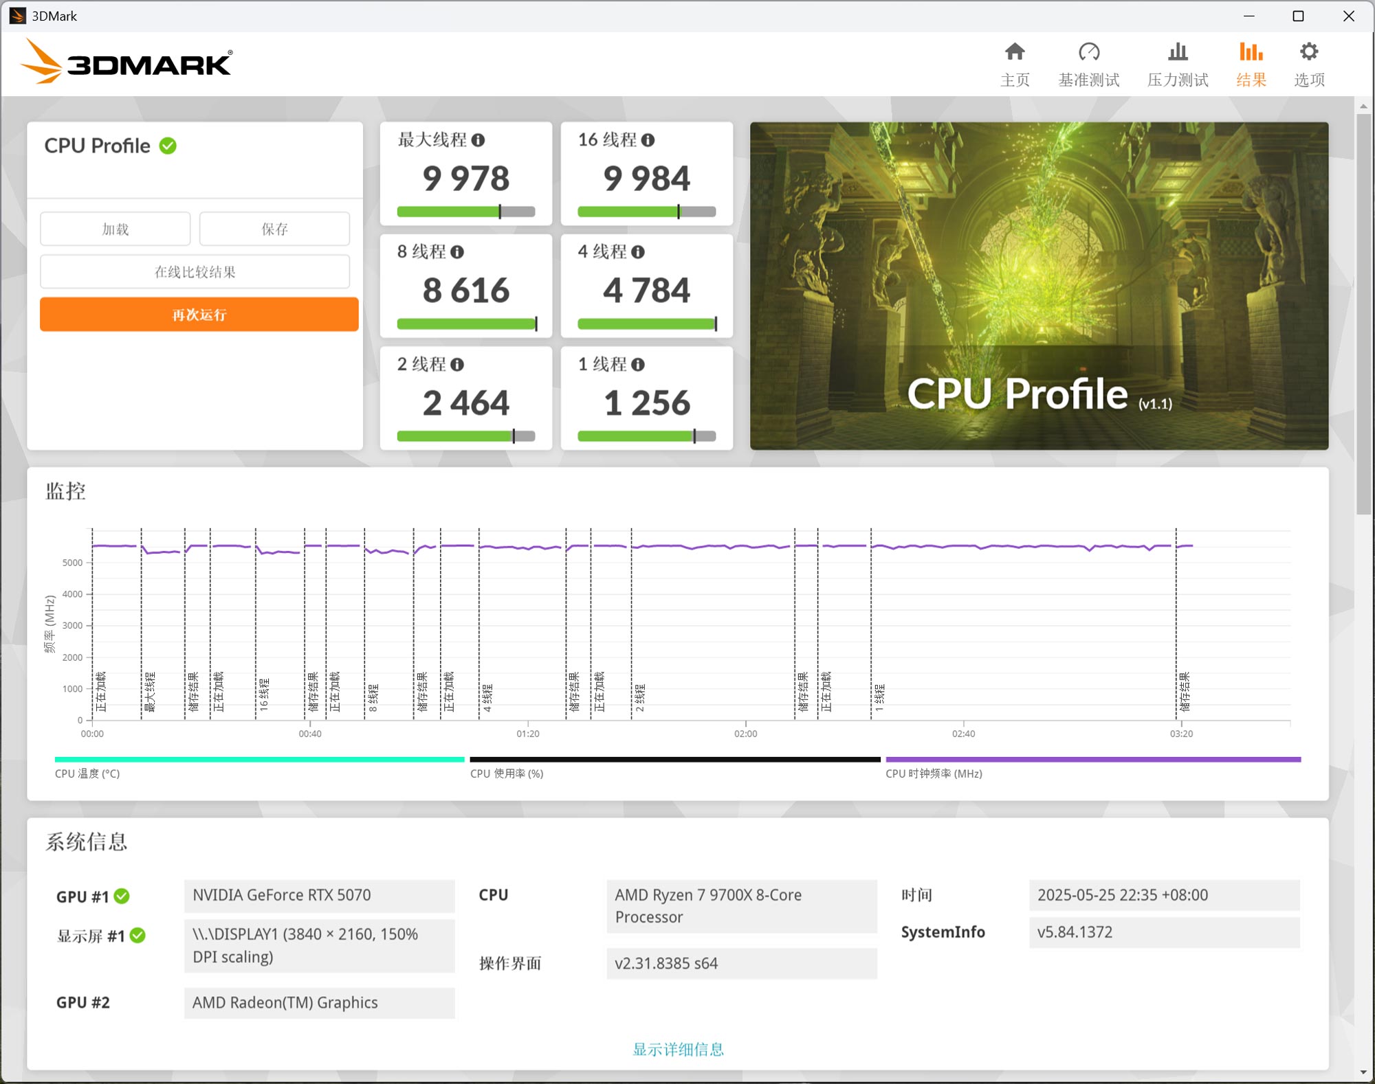1375x1084 pixels.
Task: Go to the 基准测试 benchmarks tab
Action: pos(1088,65)
